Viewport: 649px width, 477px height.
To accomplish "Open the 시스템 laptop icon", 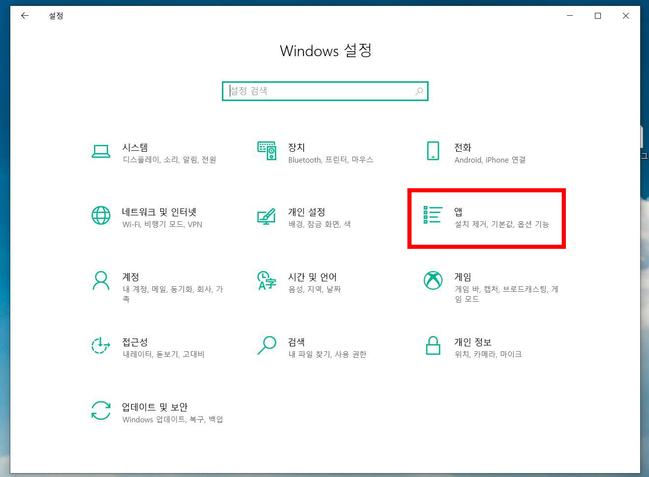I will point(101,152).
